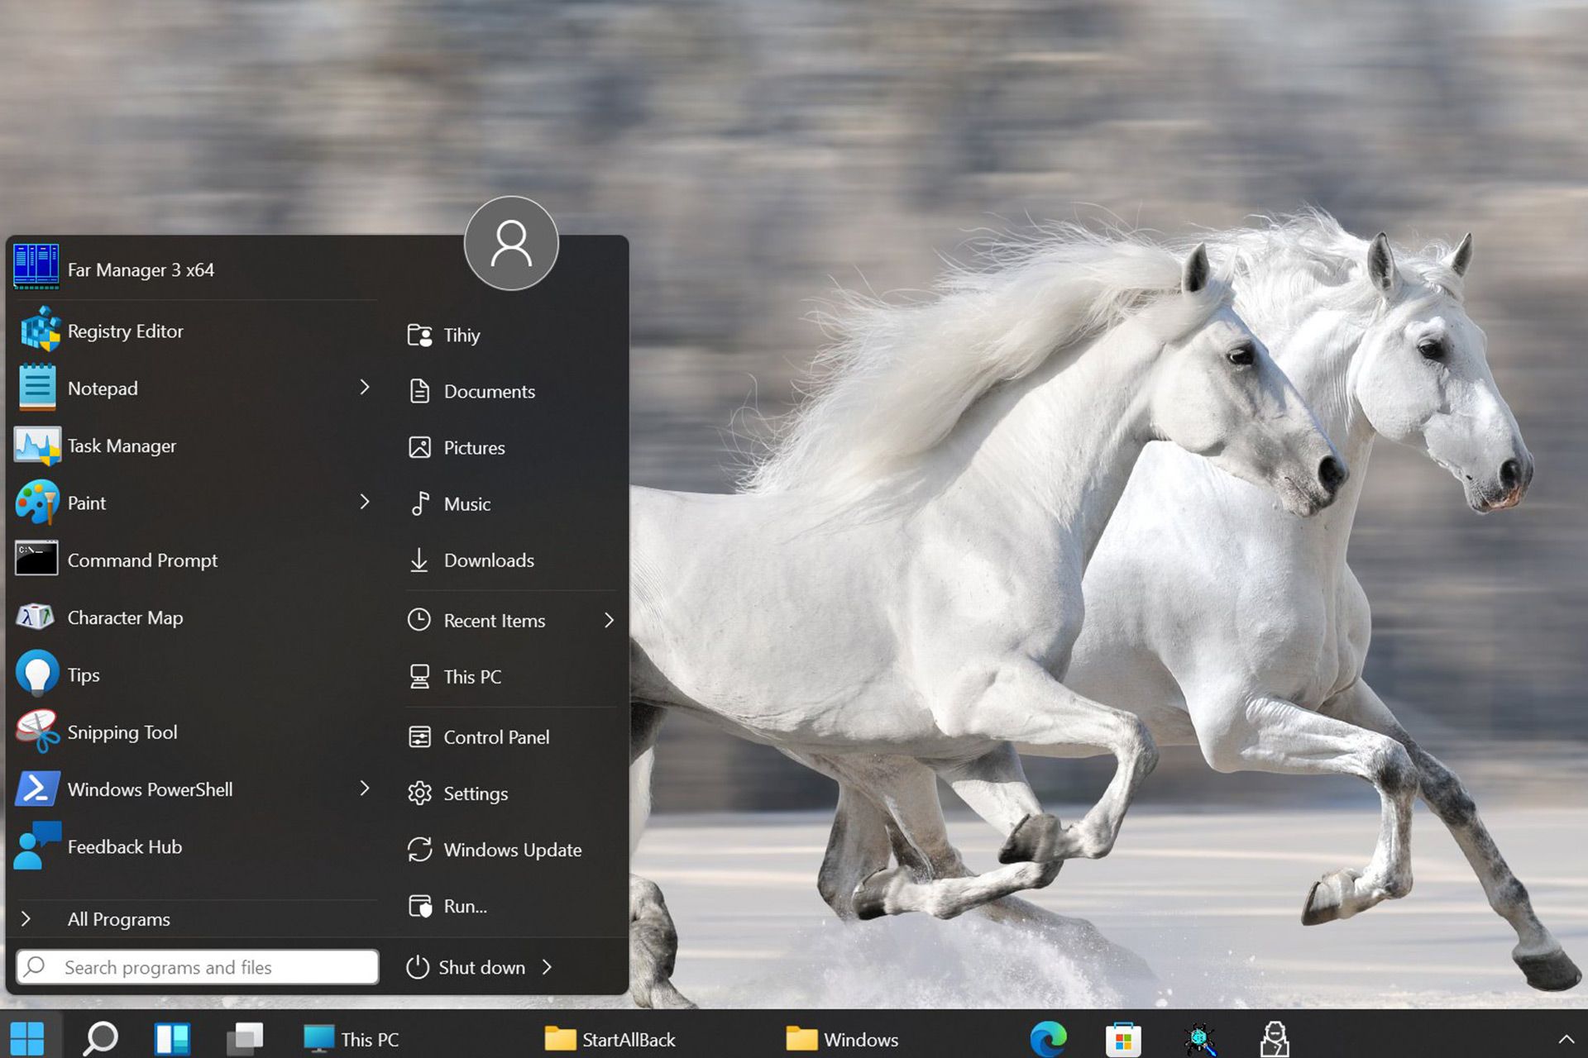Launch Microsoft Edge from the taskbar

[1047, 1037]
